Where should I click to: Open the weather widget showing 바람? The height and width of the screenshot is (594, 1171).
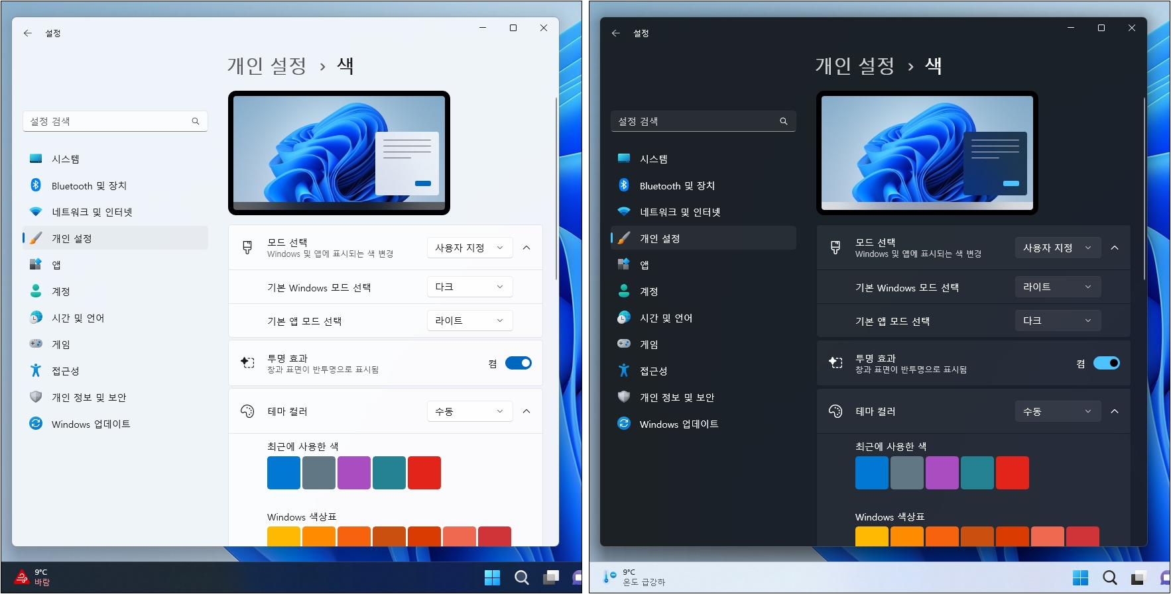tap(32, 577)
